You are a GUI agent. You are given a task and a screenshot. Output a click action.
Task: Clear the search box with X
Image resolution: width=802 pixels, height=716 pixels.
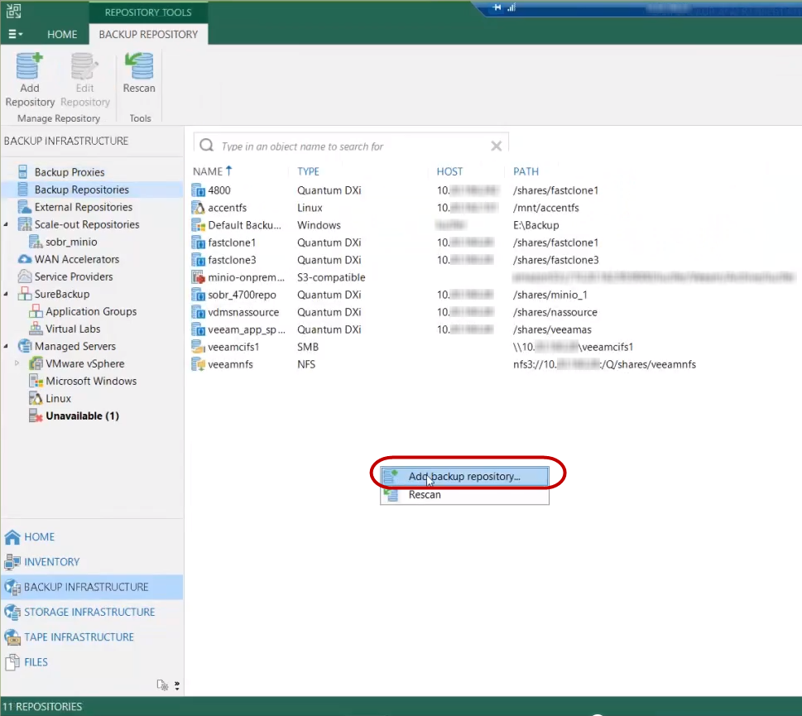click(496, 147)
